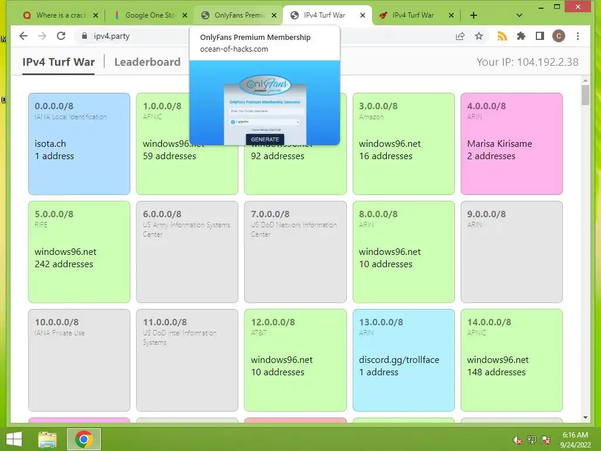Screen dimensions: 601x451
Task: Open the 3.0.0.0/8 Amazon block card
Action: pyautogui.click(x=403, y=144)
